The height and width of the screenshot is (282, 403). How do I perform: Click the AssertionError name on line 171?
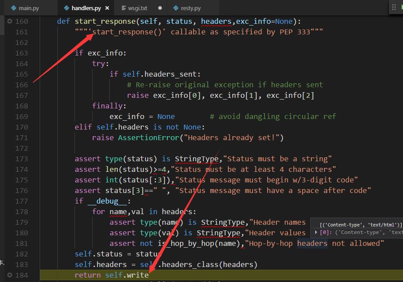click(x=149, y=137)
